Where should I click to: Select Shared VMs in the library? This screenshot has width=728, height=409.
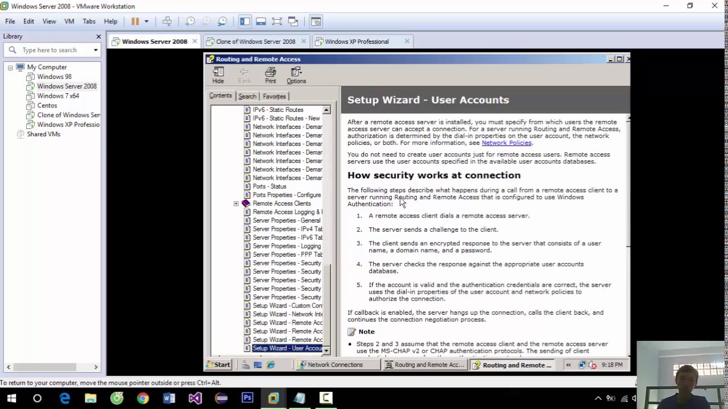[43, 134]
